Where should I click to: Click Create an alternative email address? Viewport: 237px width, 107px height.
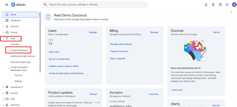click(x=66, y=73)
